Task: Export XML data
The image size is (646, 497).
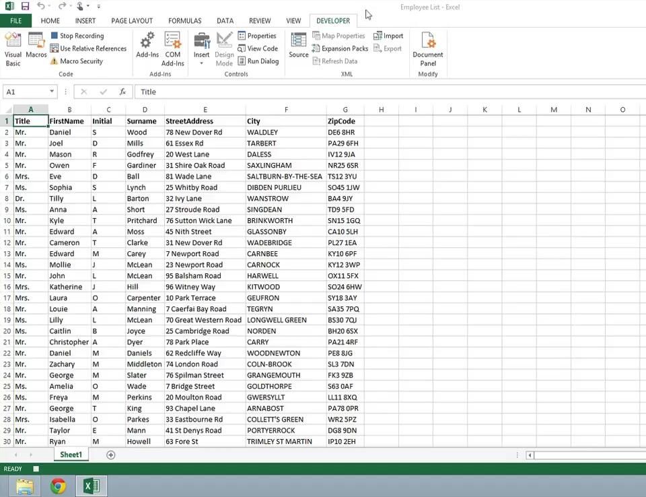Action: pyautogui.click(x=388, y=48)
